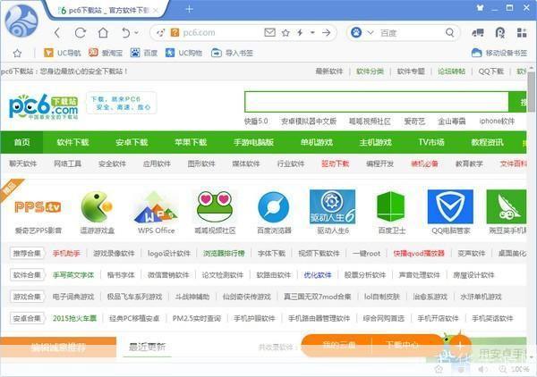Open 下载中心 in orange bar

(x=402, y=345)
